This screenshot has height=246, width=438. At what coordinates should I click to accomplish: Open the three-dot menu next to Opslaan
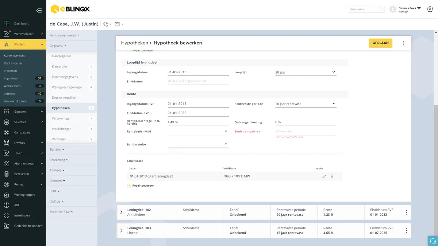403,43
